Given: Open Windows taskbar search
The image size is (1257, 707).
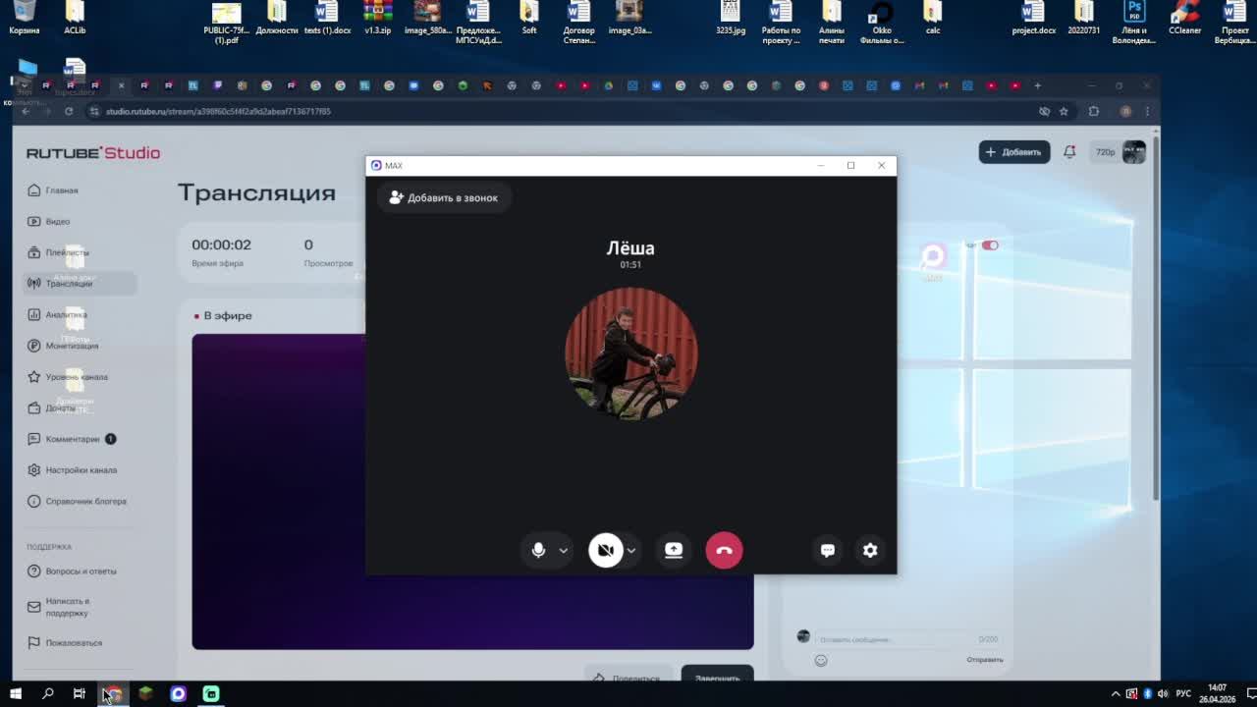Looking at the screenshot, I should [47, 693].
